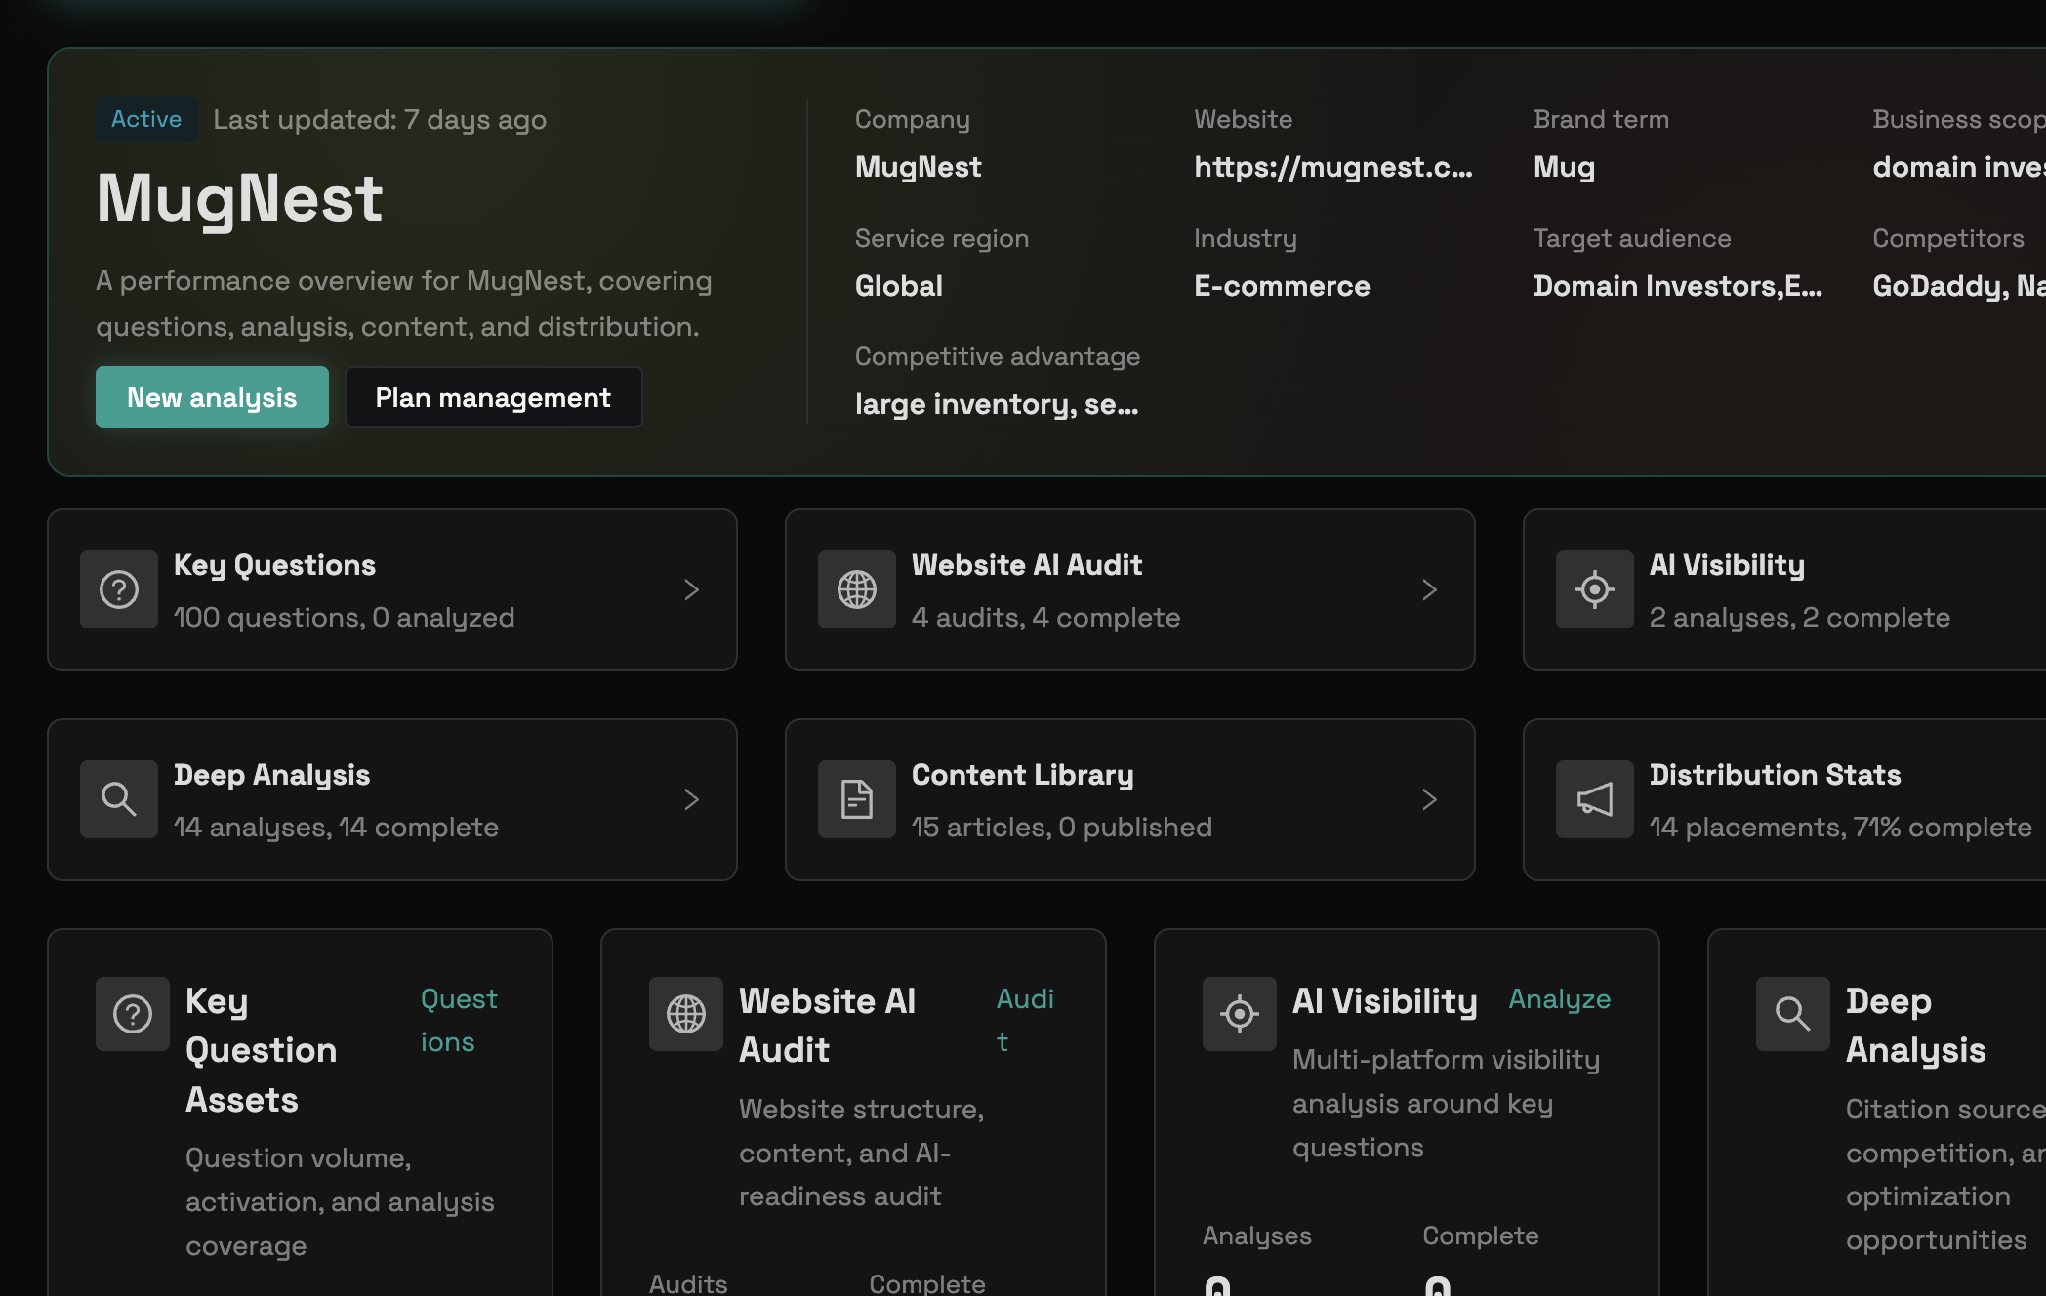Click '2 analyses, 2 complete' text
This screenshot has height=1296, width=2046.
[1800, 618]
